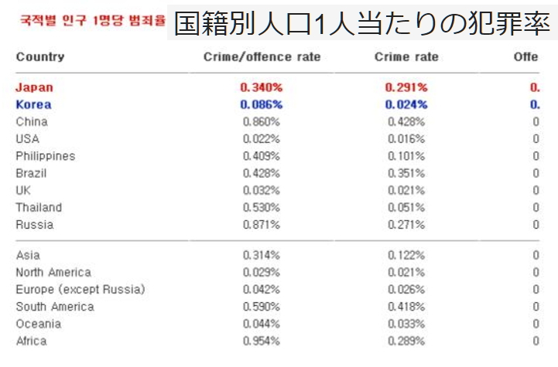Click the Thailand row label
Screen dimensions: 558x367
tap(39, 207)
